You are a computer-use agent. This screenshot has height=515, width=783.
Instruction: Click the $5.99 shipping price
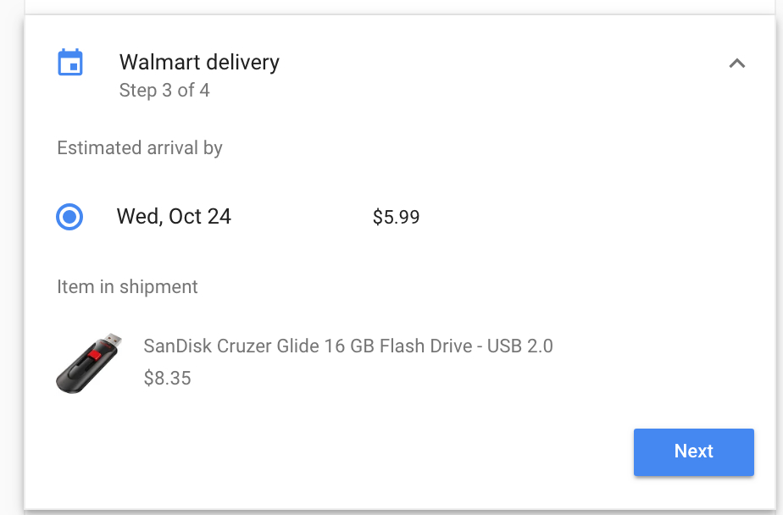click(396, 217)
